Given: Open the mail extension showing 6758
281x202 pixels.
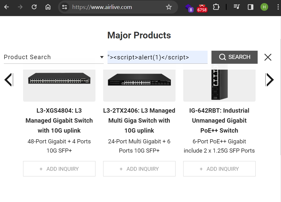Looking at the screenshot, I should pyautogui.click(x=202, y=8).
